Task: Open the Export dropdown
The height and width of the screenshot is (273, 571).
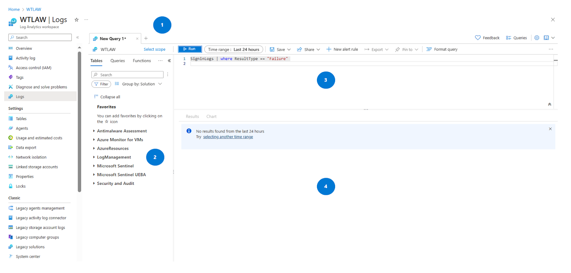Action: [377, 50]
